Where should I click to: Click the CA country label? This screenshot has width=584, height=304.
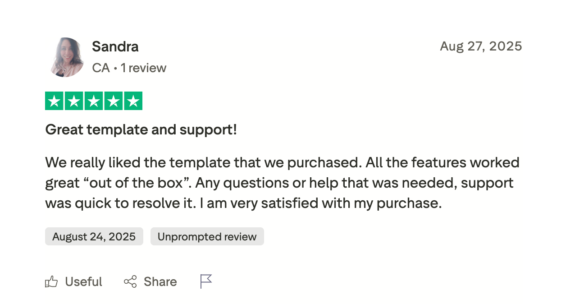click(x=101, y=68)
